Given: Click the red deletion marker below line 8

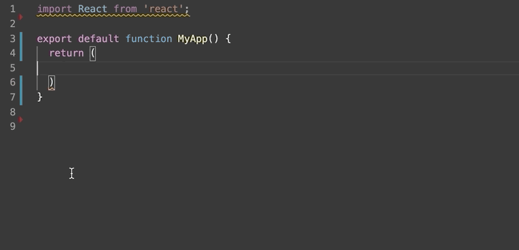Looking at the screenshot, I should pyautogui.click(x=21, y=119).
